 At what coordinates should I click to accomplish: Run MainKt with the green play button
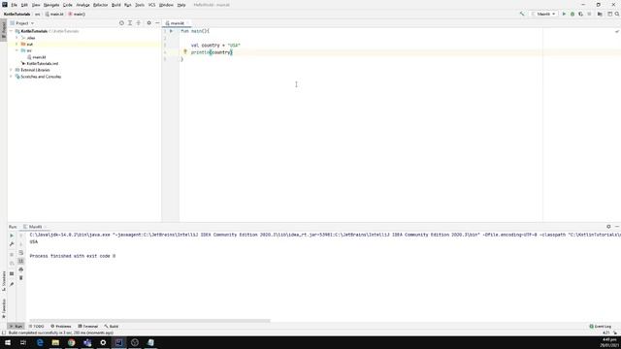(x=564, y=14)
